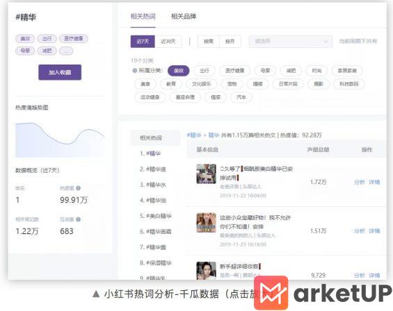Select the 摄影 category filter
This screenshot has width=393, height=311.
(319, 84)
